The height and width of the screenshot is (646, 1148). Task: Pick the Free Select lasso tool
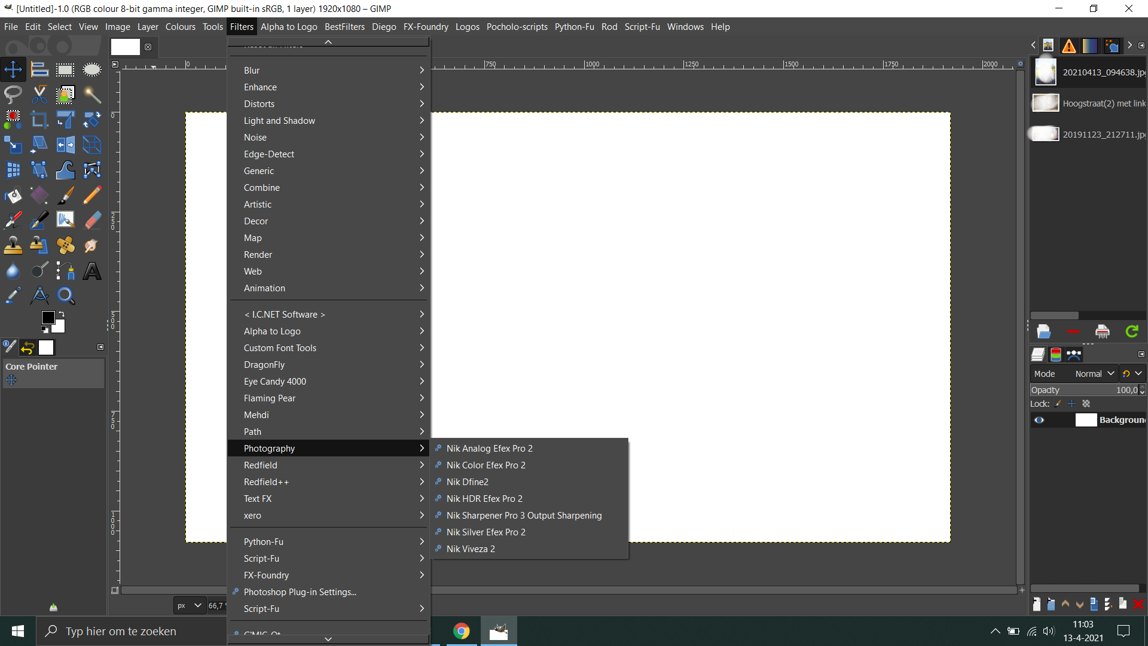(x=13, y=95)
